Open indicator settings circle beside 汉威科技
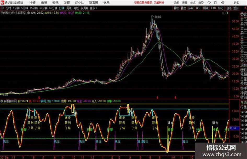Image resolution: width=247 pixels, height=159 pixels. [x=28, y=13]
